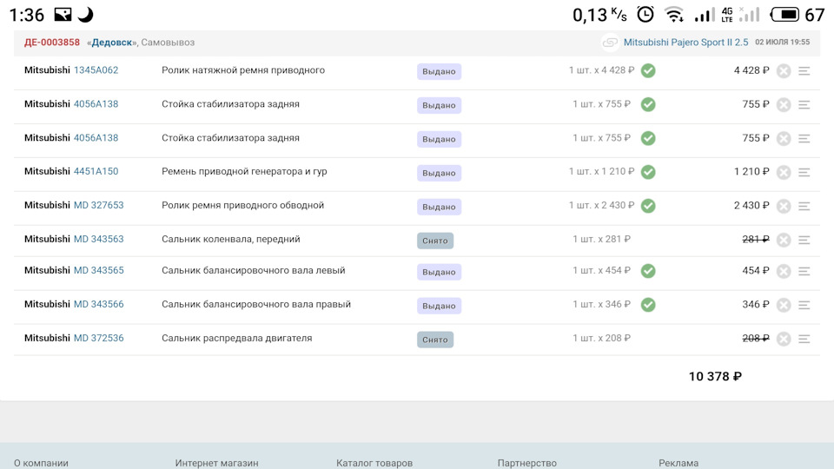Open the part number MD 343563 link
834x469 pixels.
(98, 239)
